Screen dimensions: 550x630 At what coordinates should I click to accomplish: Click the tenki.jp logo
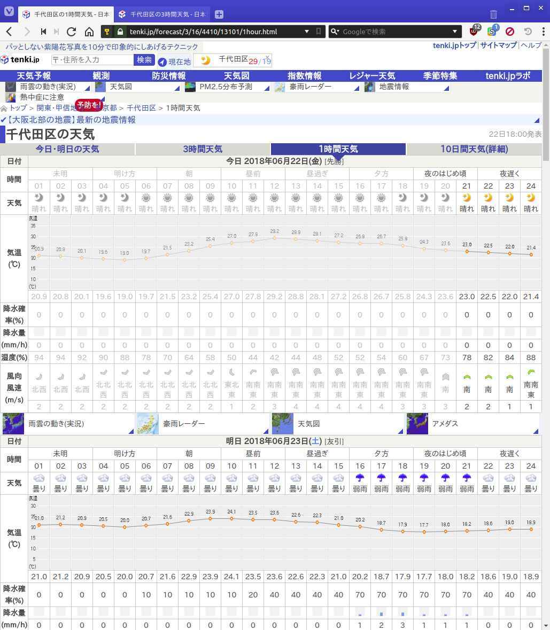(20, 59)
